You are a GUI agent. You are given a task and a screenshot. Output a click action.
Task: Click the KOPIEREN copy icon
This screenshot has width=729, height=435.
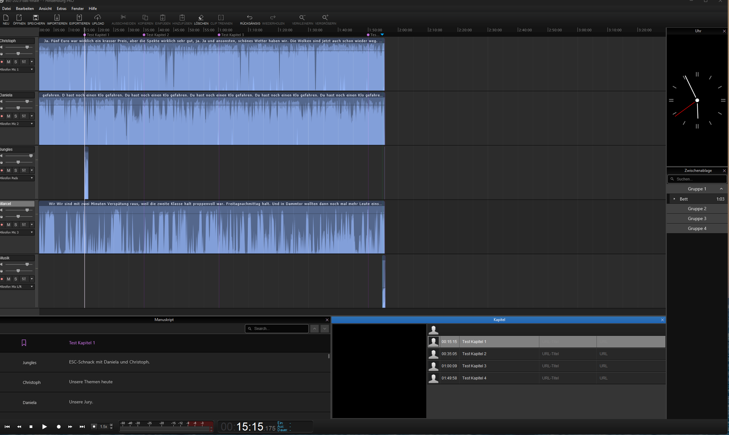click(145, 18)
